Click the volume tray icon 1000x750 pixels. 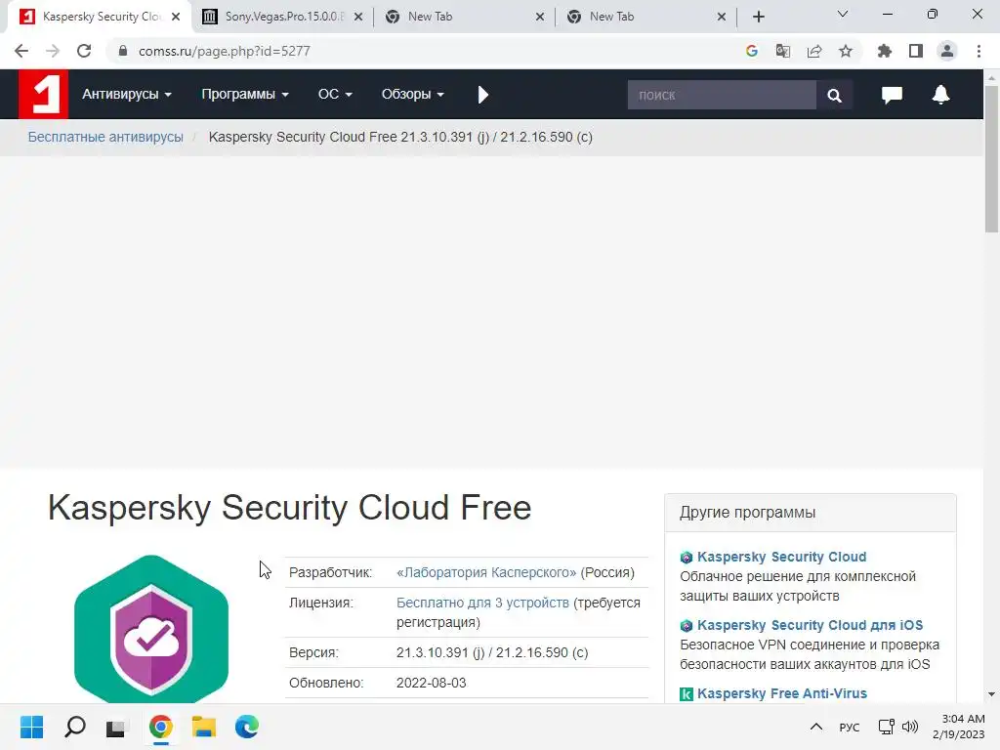coord(910,727)
